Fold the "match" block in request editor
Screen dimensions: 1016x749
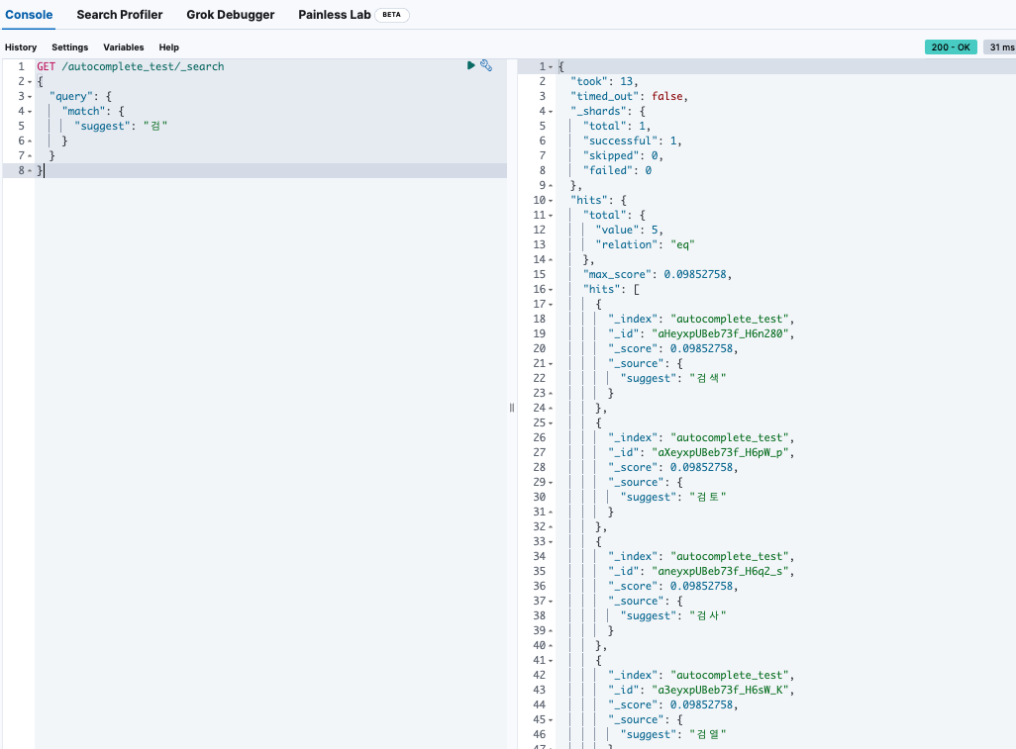29,111
